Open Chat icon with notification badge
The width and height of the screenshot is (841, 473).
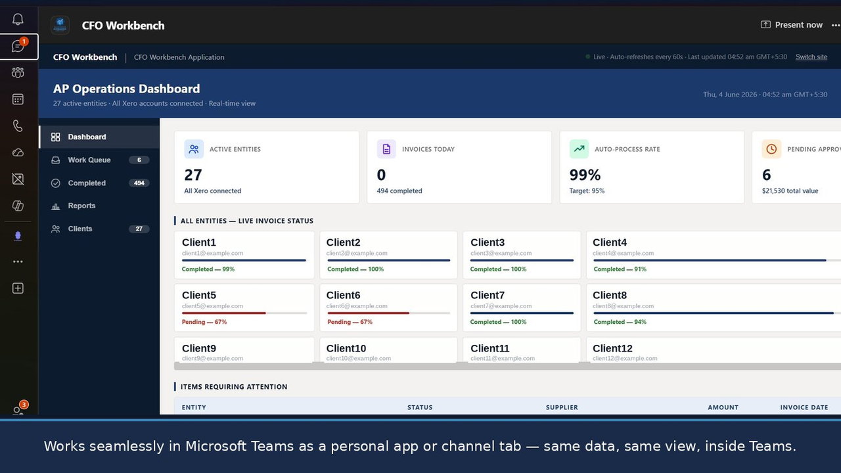[x=18, y=47]
